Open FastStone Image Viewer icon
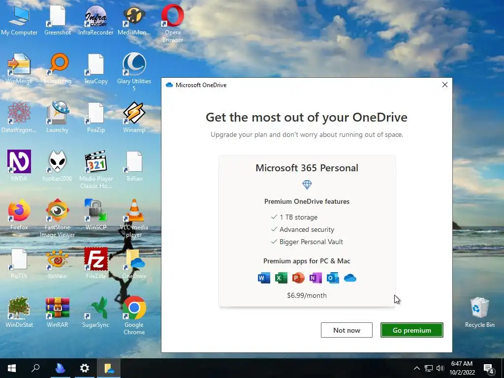Screen dimensions: 504x378 (58, 218)
